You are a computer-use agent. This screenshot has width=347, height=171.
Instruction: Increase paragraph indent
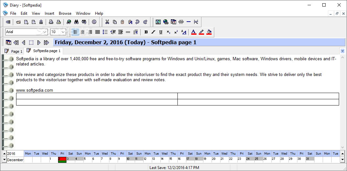point(120,32)
